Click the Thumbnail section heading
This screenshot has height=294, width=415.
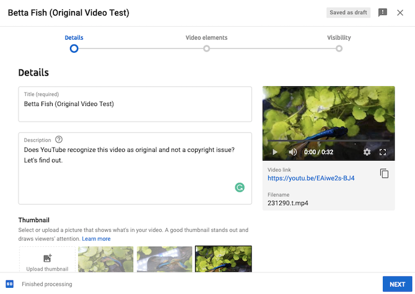[x=34, y=220]
